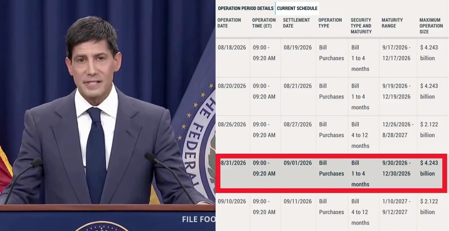Select settlement date 08/27/2026
Image resolution: width=449 pixels, height=231 pixels.
tap(298, 124)
